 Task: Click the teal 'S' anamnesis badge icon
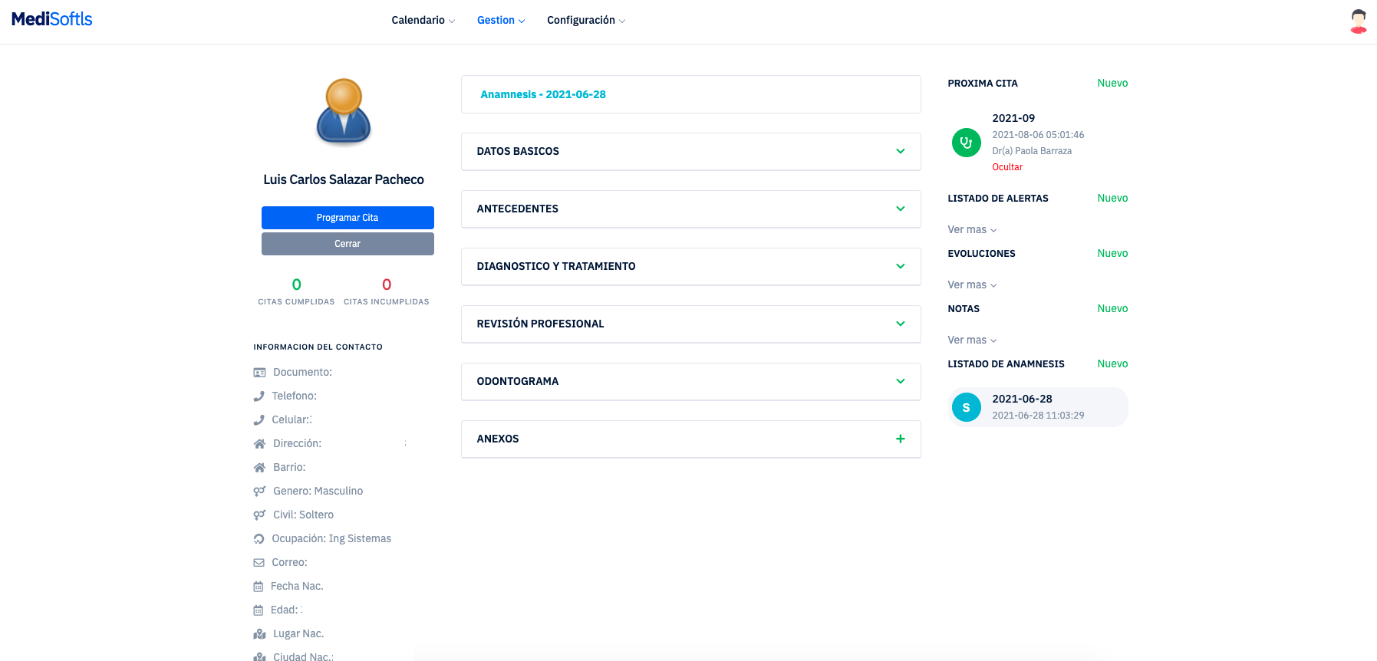(x=966, y=407)
